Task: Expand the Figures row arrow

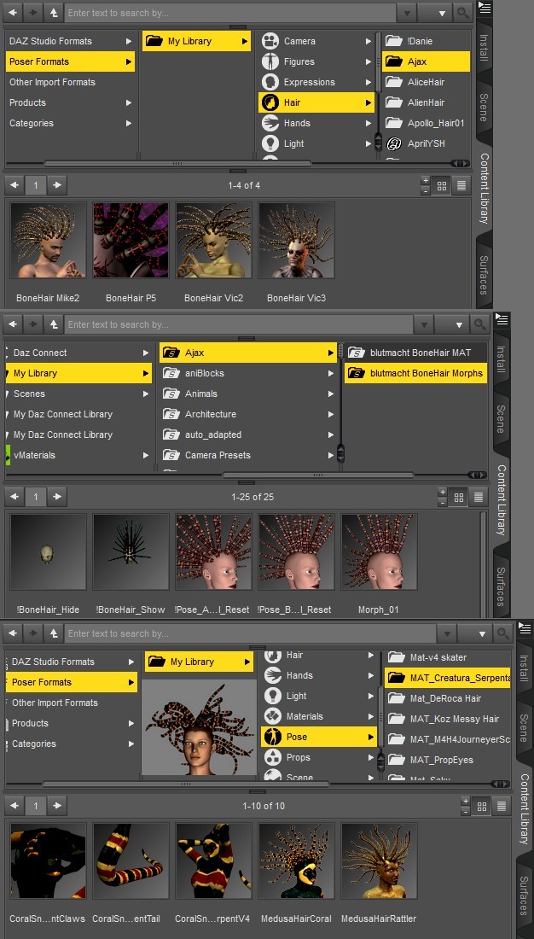Action: coord(369,61)
